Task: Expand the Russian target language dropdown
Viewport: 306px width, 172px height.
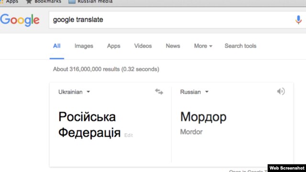Action: tap(195, 92)
